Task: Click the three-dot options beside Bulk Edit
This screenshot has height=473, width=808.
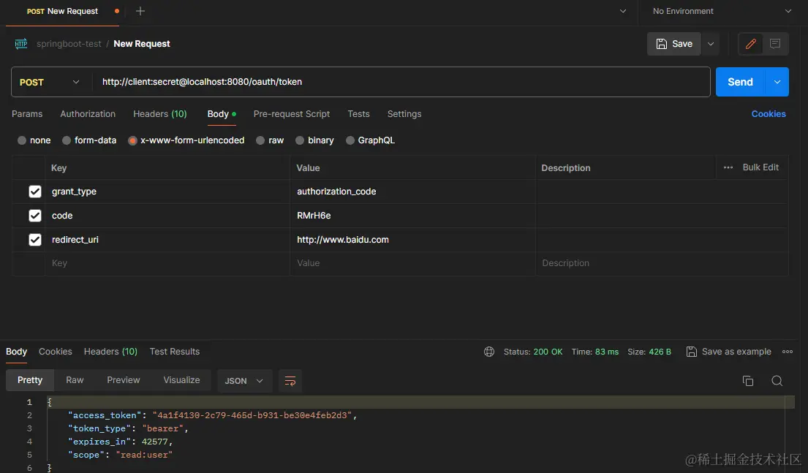Action: pyautogui.click(x=728, y=167)
